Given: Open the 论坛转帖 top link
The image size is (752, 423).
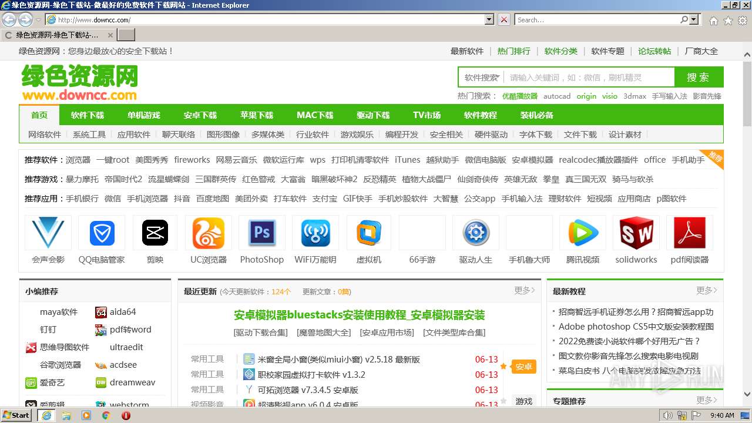Looking at the screenshot, I should [x=654, y=51].
